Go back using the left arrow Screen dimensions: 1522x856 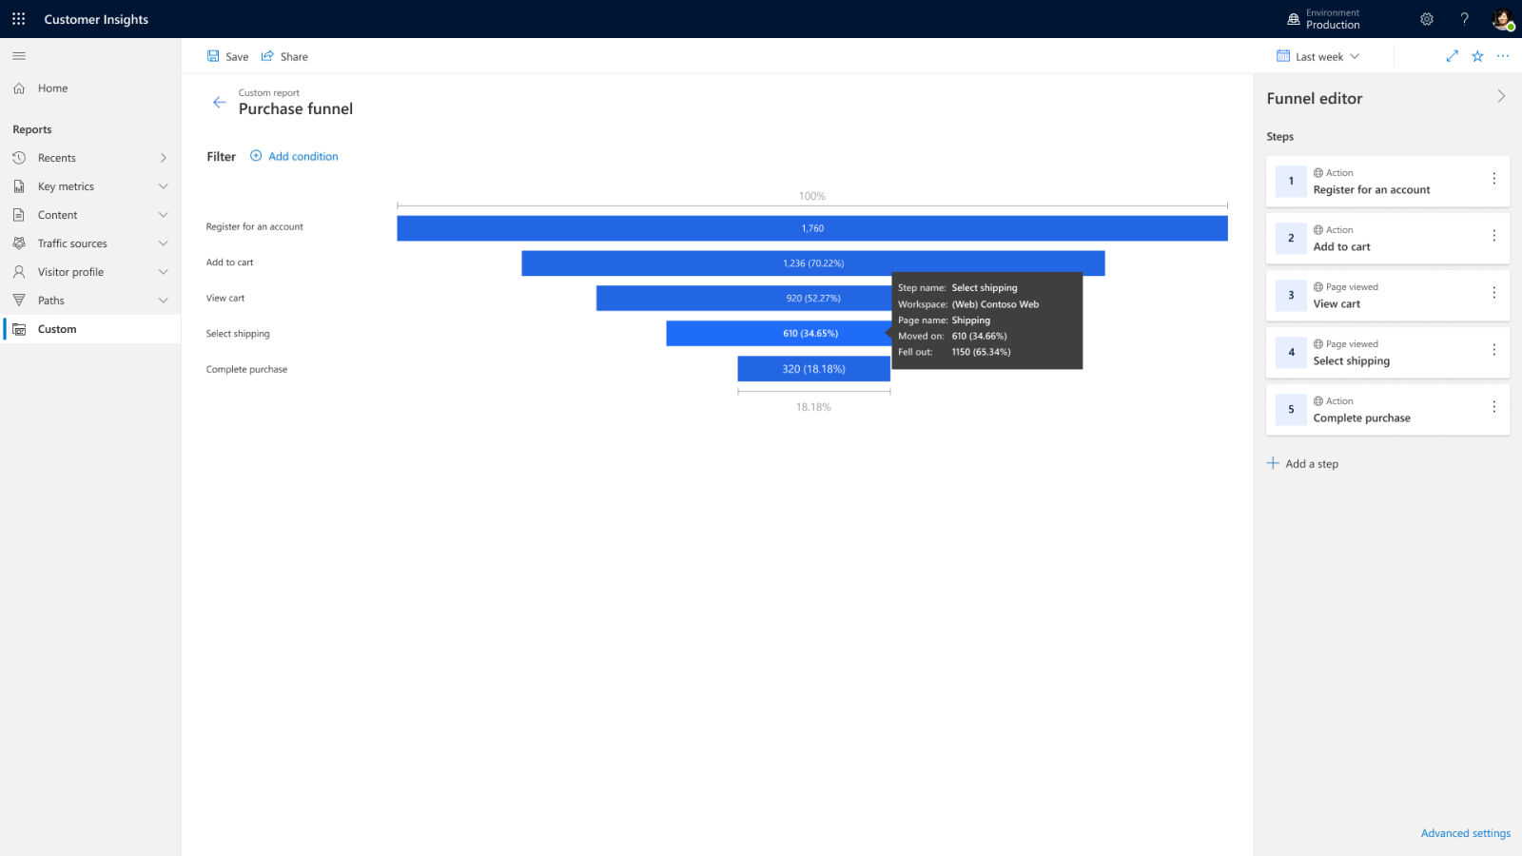[x=220, y=102]
